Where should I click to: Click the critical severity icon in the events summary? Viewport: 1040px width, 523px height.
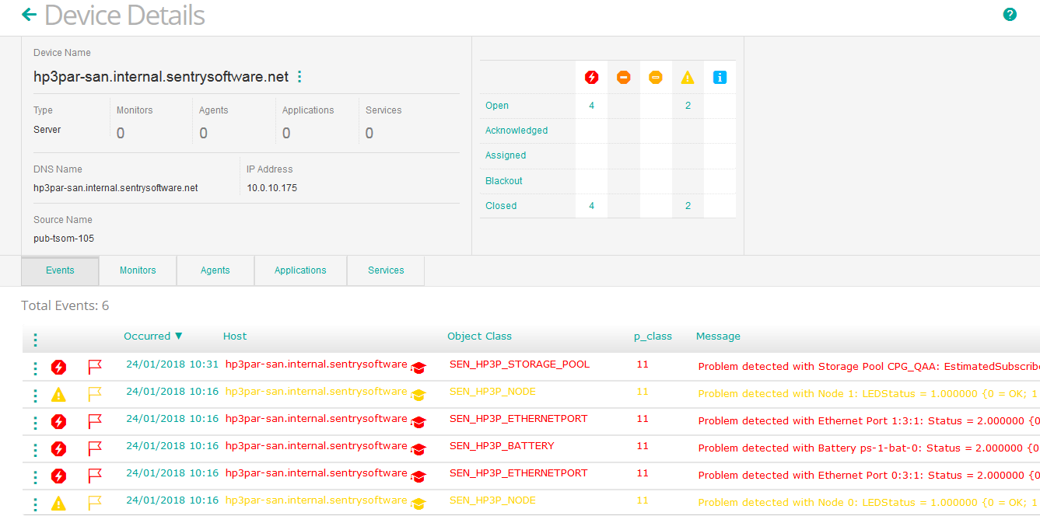pos(591,77)
